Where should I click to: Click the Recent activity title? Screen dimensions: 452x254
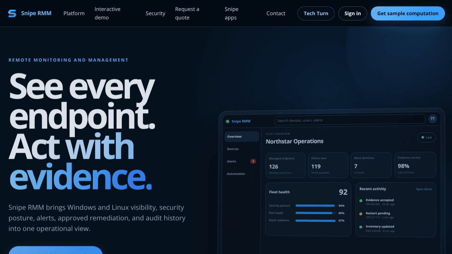[x=373, y=189]
